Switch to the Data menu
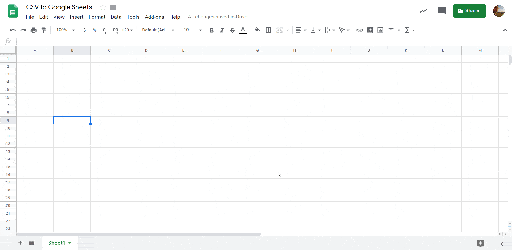 pyautogui.click(x=116, y=17)
